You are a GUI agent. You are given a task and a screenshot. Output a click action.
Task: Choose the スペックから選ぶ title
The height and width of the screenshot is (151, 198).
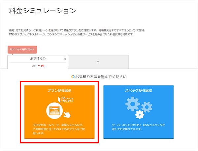point(138,90)
